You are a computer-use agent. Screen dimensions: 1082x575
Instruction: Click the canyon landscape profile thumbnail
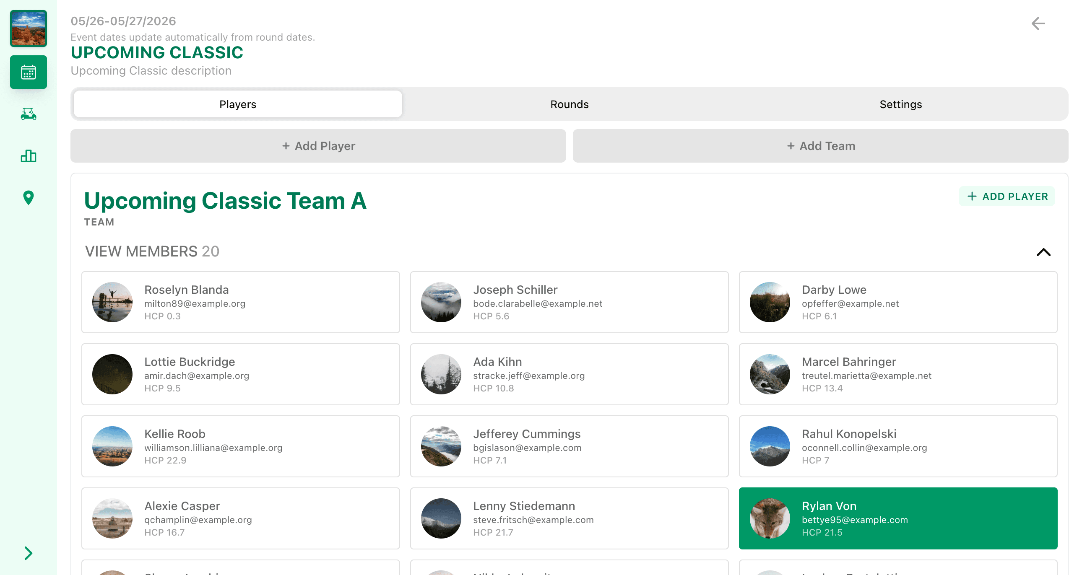[x=28, y=28]
